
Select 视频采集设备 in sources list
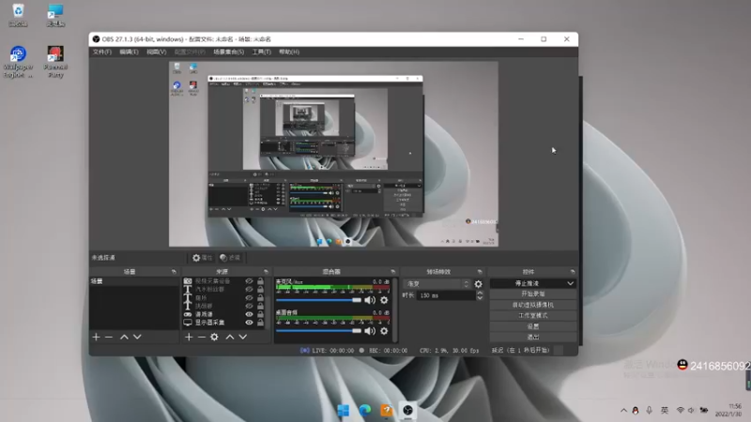(x=213, y=280)
